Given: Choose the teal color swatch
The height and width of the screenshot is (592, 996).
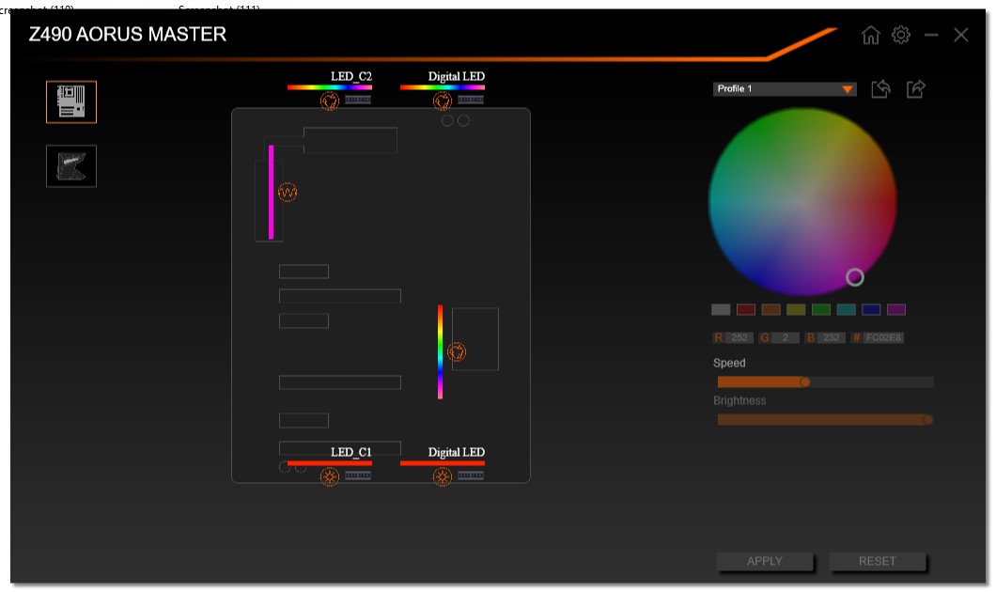Looking at the screenshot, I should pos(846,309).
